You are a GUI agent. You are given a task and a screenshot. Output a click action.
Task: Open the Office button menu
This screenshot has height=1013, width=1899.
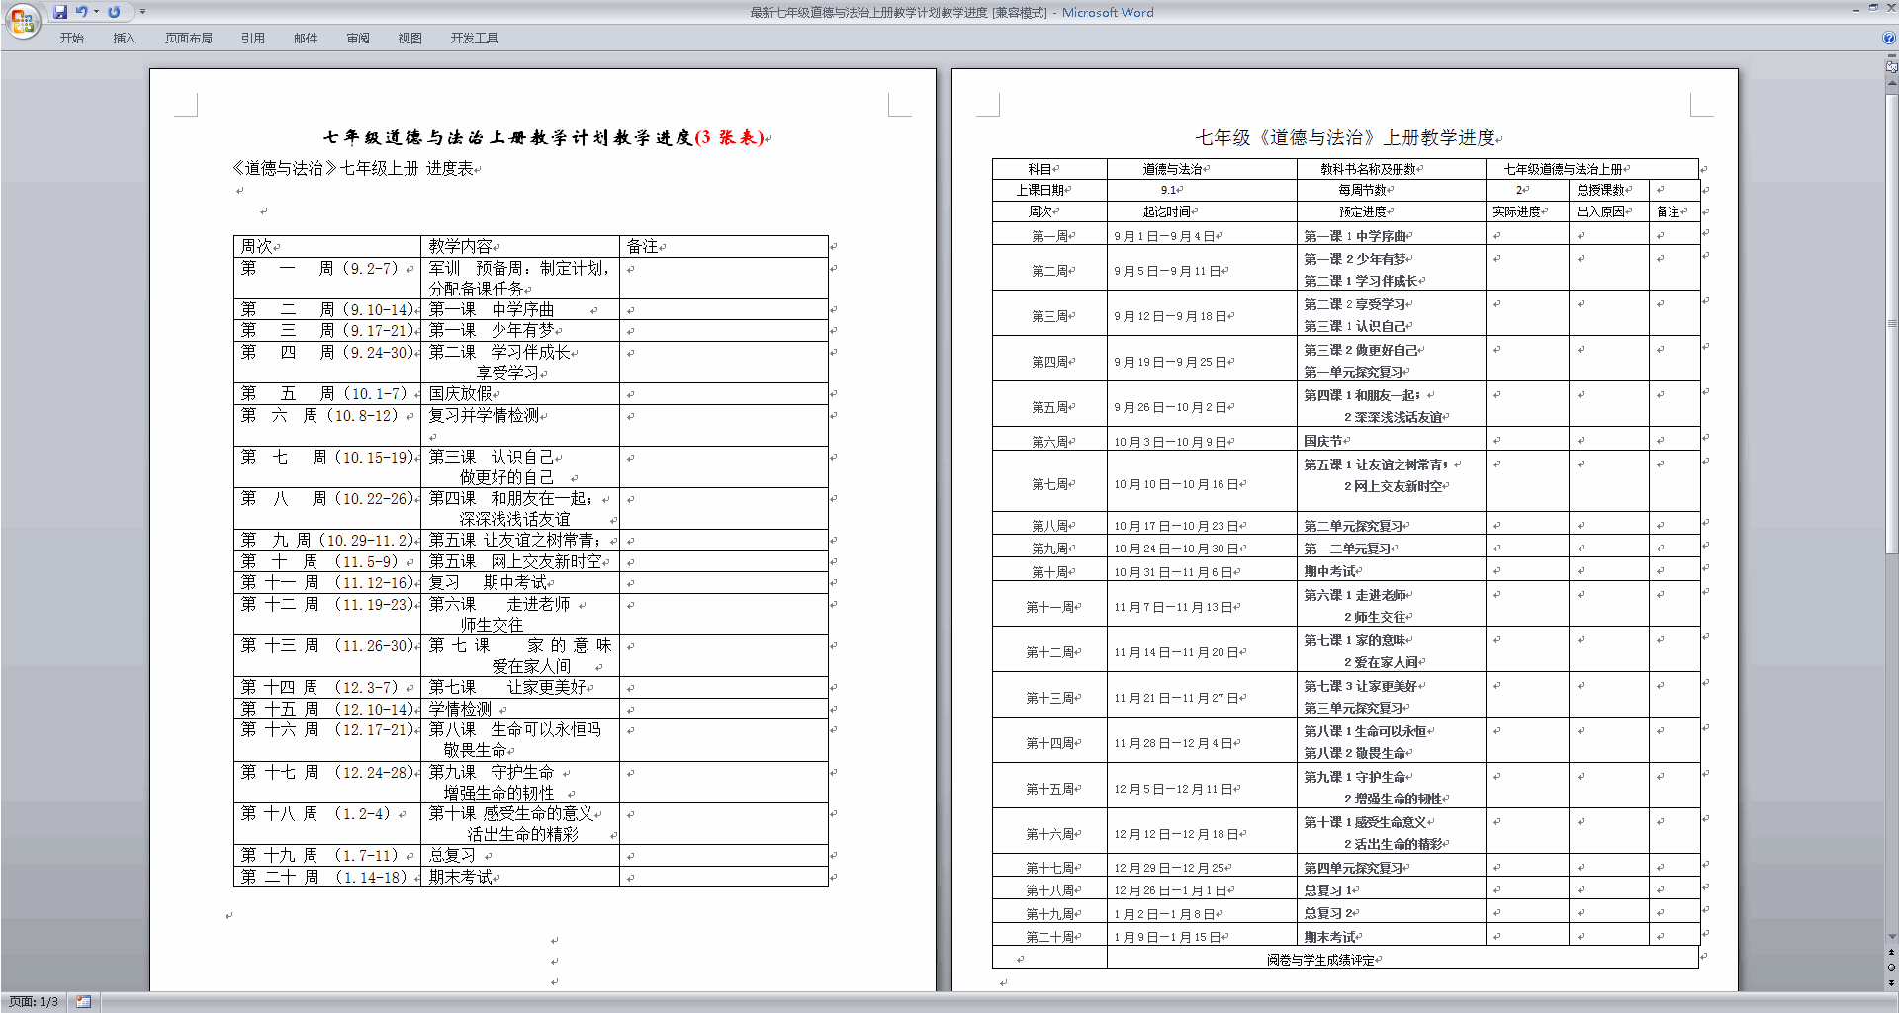tap(22, 21)
